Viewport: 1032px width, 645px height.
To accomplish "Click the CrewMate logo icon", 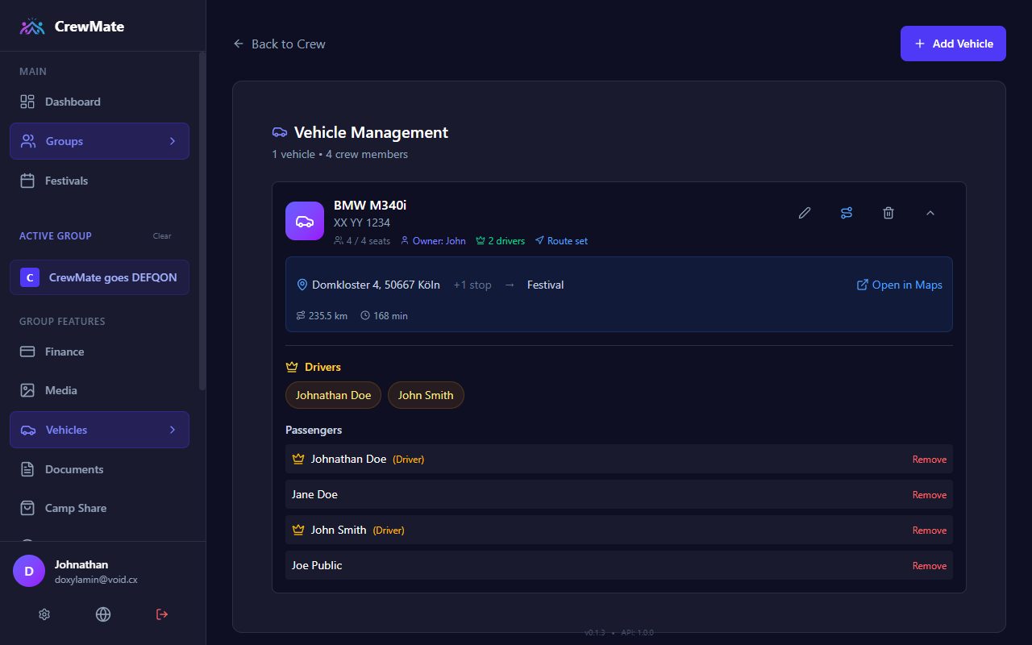I will pyautogui.click(x=32, y=27).
